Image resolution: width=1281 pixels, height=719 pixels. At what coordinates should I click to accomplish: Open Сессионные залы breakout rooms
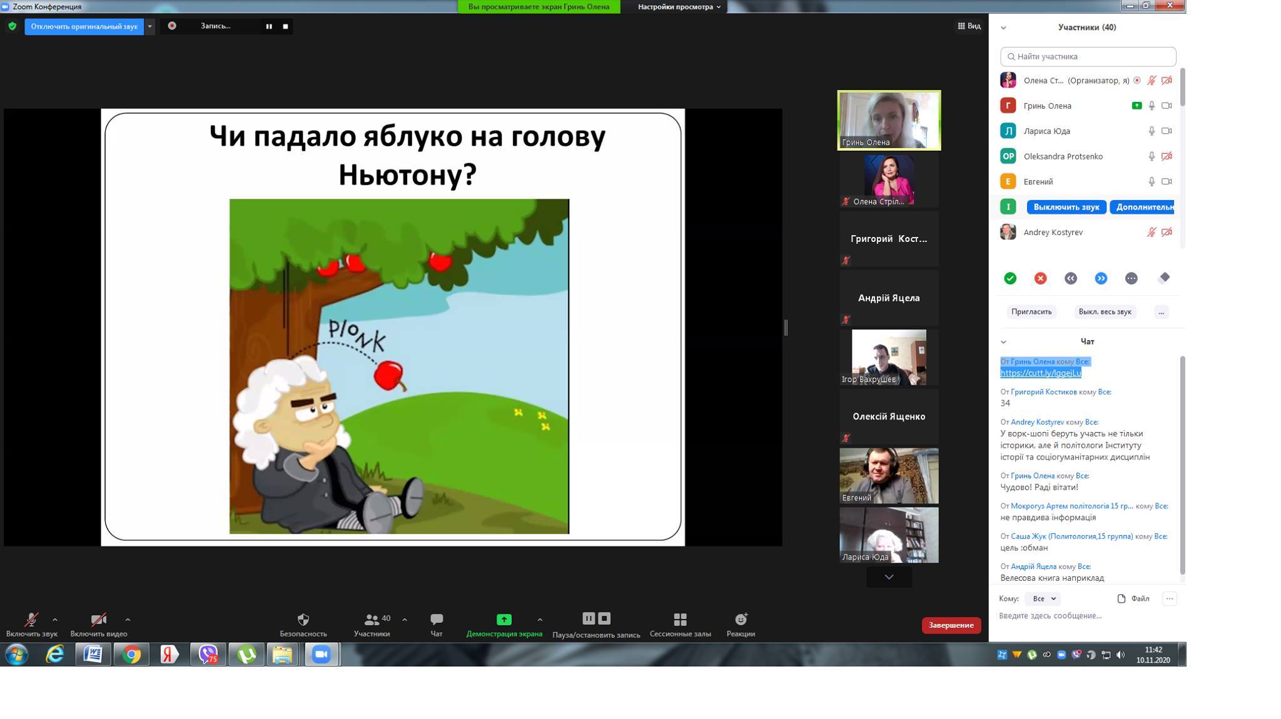click(680, 625)
